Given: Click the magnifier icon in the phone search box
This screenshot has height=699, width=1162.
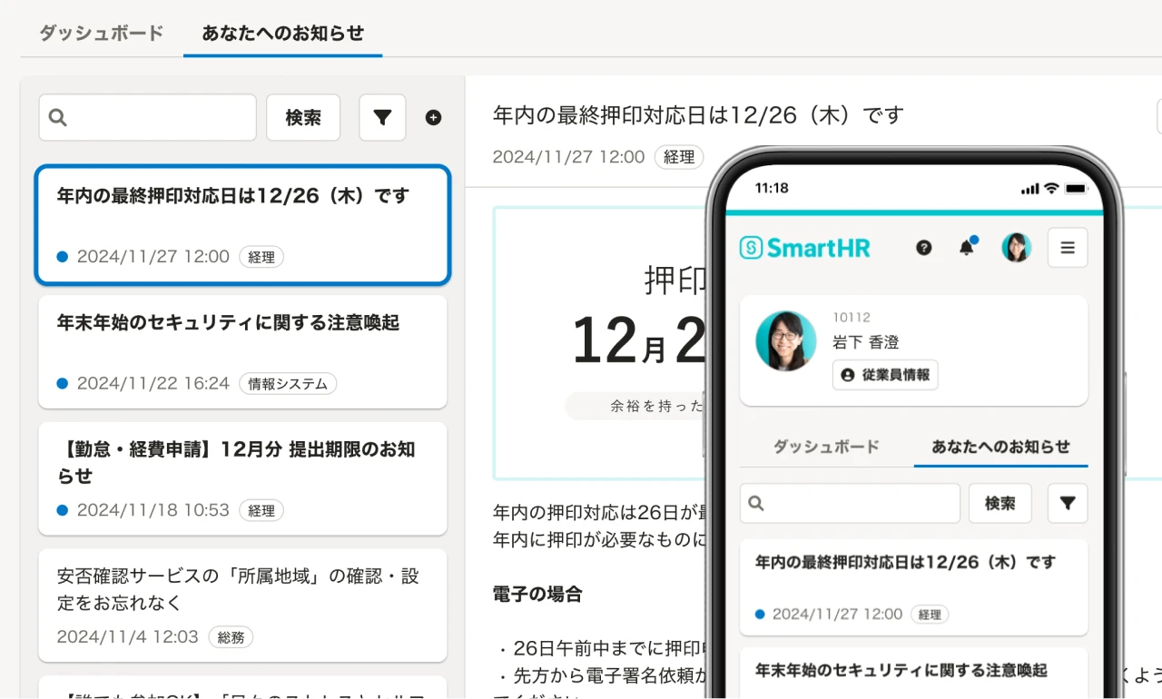Looking at the screenshot, I should pyautogui.click(x=755, y=503).
